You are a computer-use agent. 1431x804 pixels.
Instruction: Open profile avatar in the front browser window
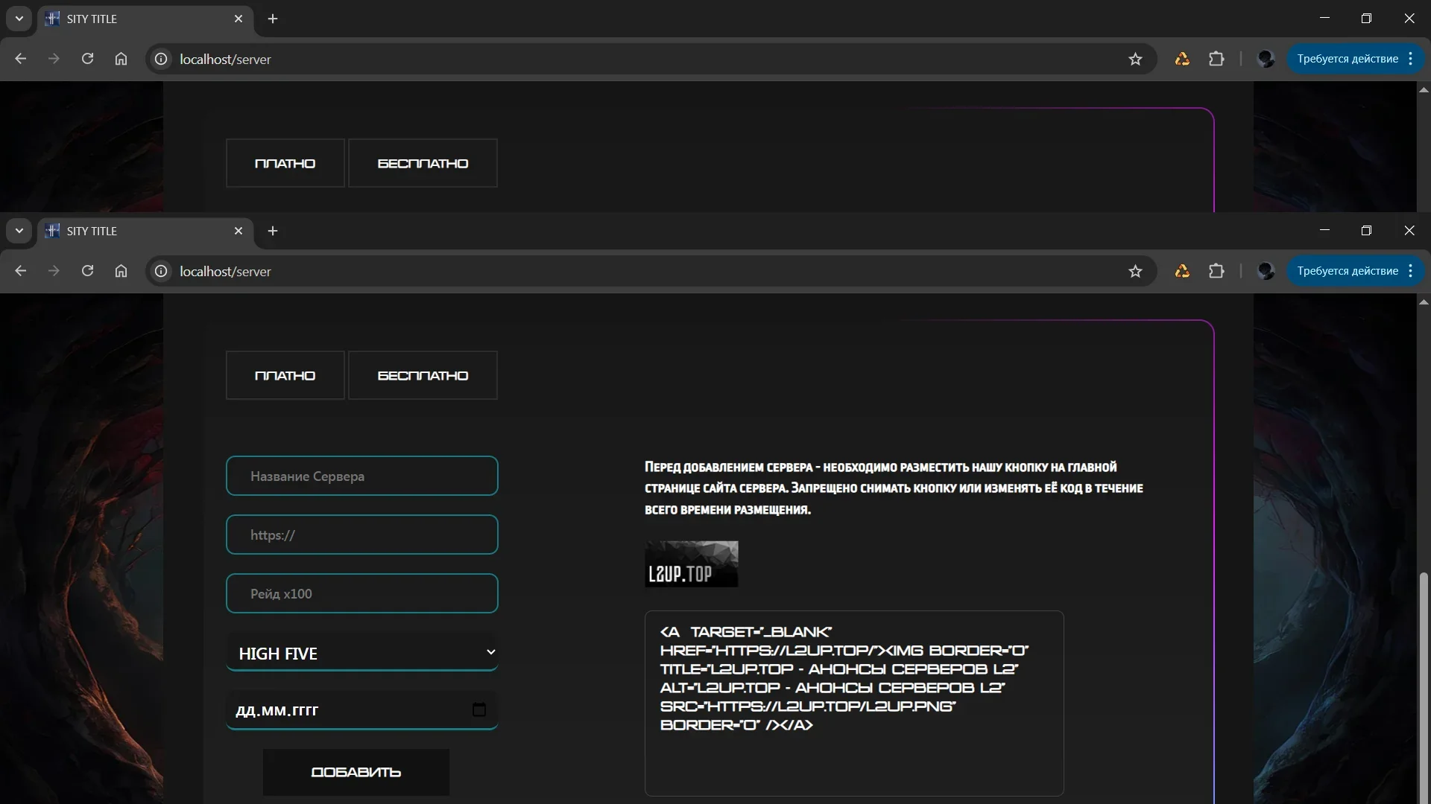(1266, 271)
